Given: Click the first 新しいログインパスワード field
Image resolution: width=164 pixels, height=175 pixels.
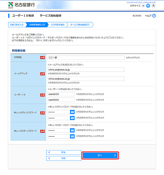Looking at the screenshot, I should click(x=58, y=112).
